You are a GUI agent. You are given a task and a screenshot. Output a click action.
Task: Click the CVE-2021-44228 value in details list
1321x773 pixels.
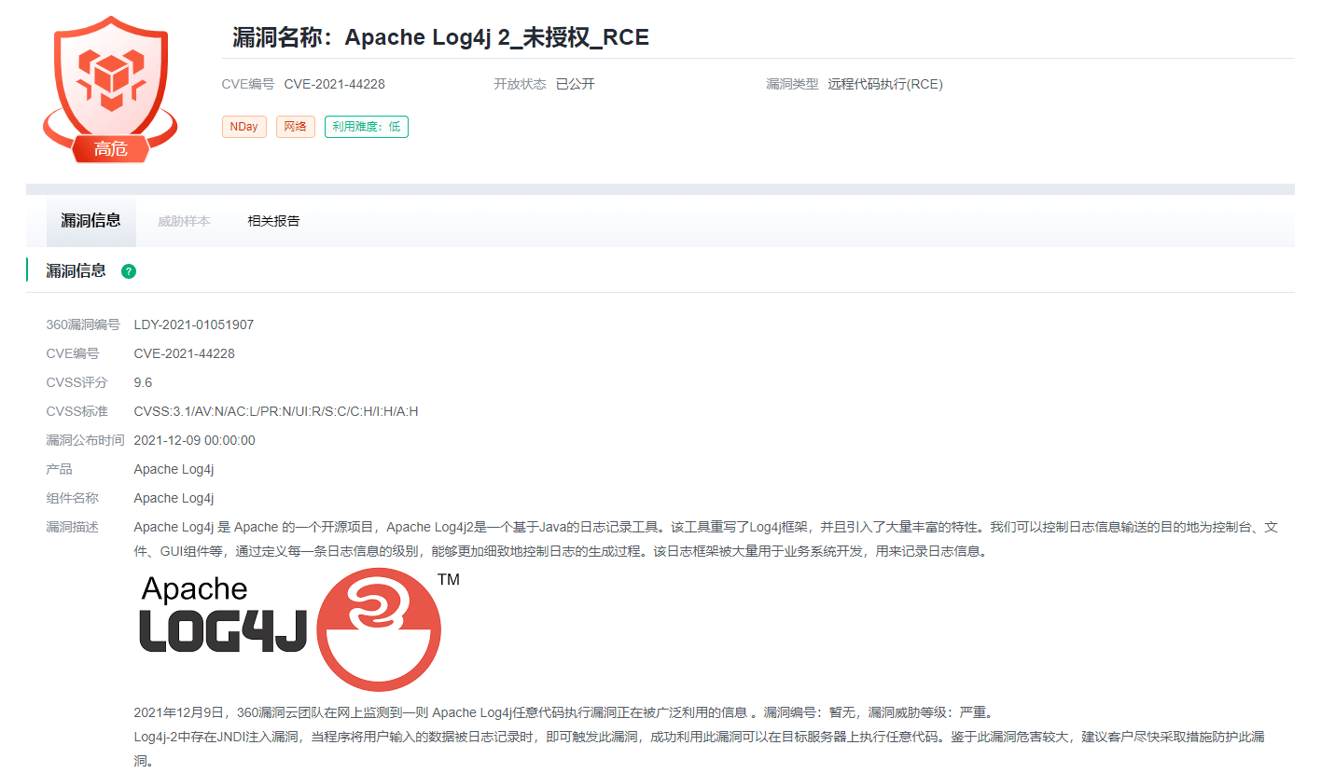185,353
